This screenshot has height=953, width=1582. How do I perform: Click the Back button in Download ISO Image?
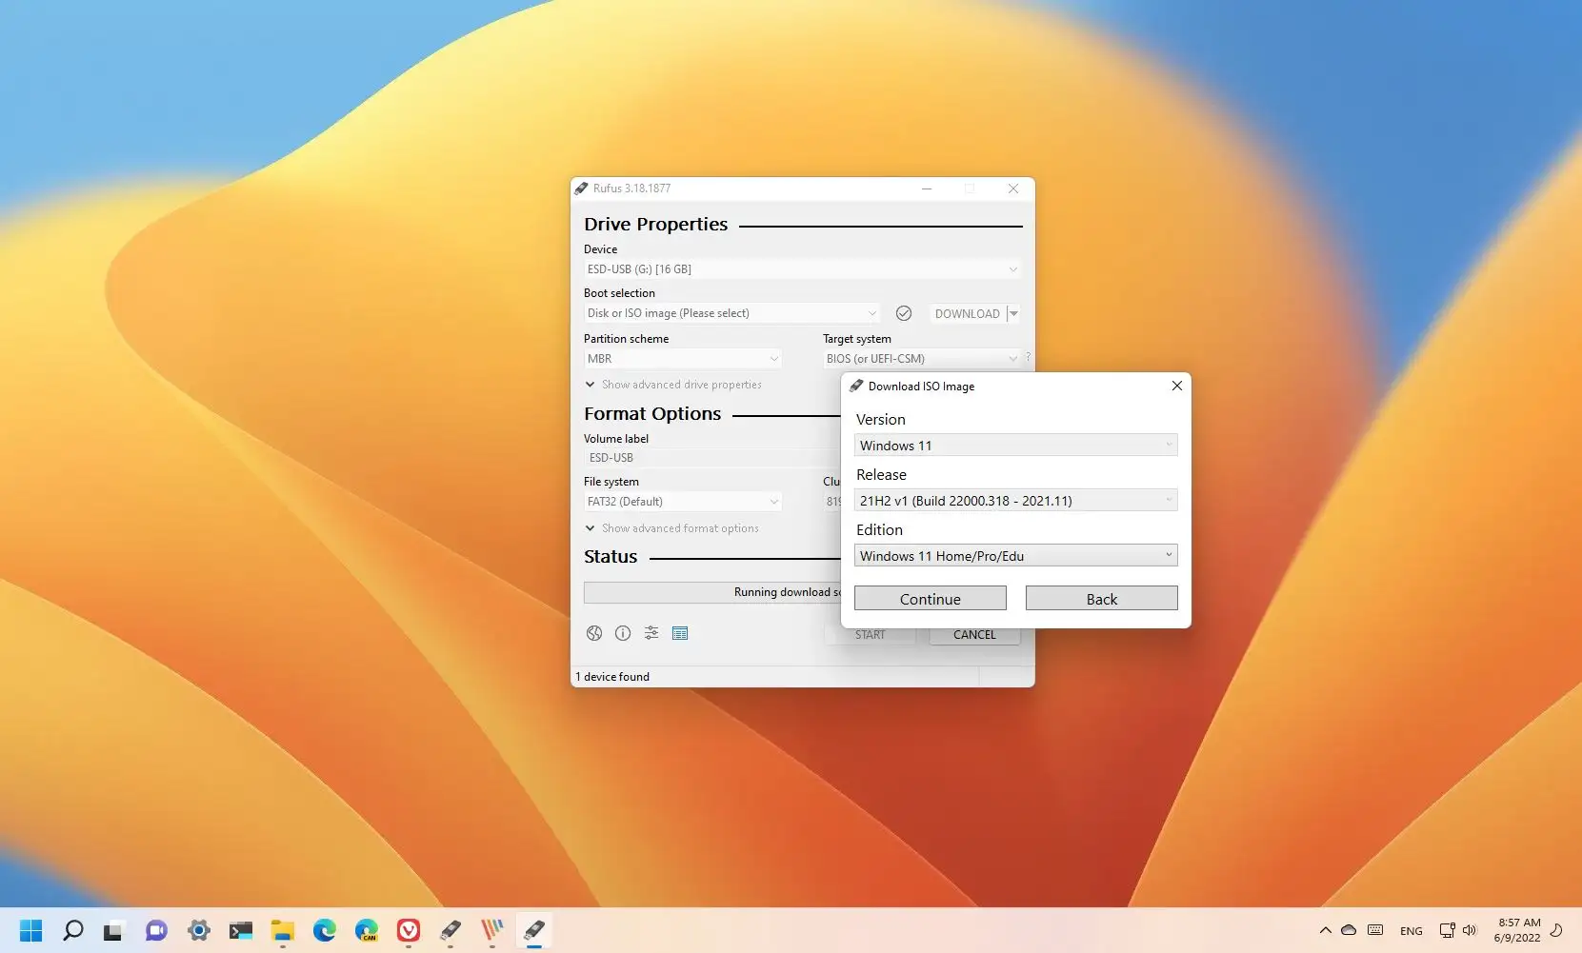pos(1101,599)
